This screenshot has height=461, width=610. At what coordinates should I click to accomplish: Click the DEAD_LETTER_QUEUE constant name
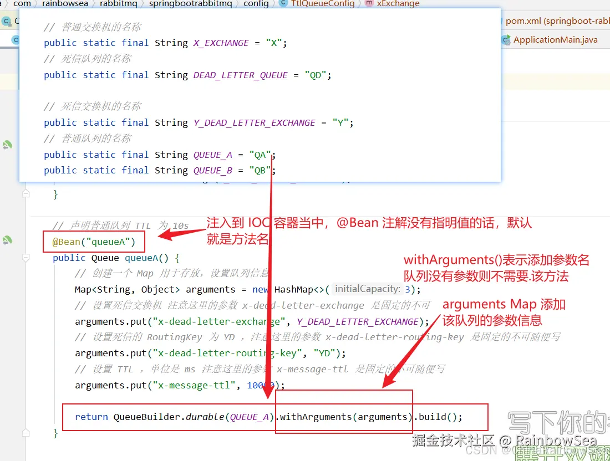241,75
